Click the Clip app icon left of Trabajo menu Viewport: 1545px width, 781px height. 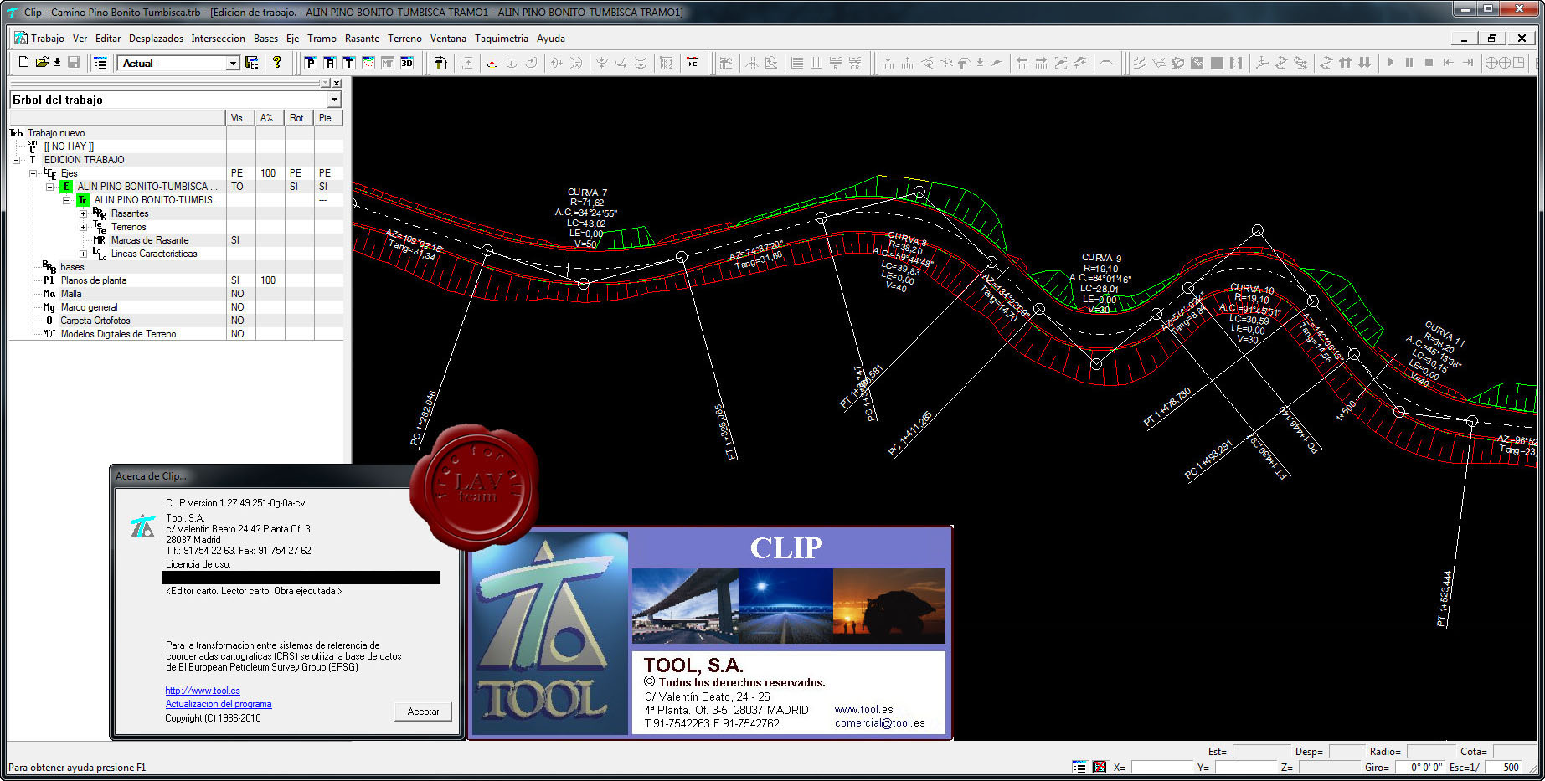pos(20,38)
